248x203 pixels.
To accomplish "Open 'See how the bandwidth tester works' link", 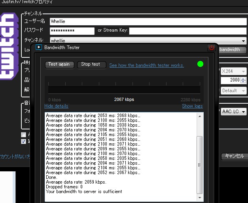I will tap(147, 65).
